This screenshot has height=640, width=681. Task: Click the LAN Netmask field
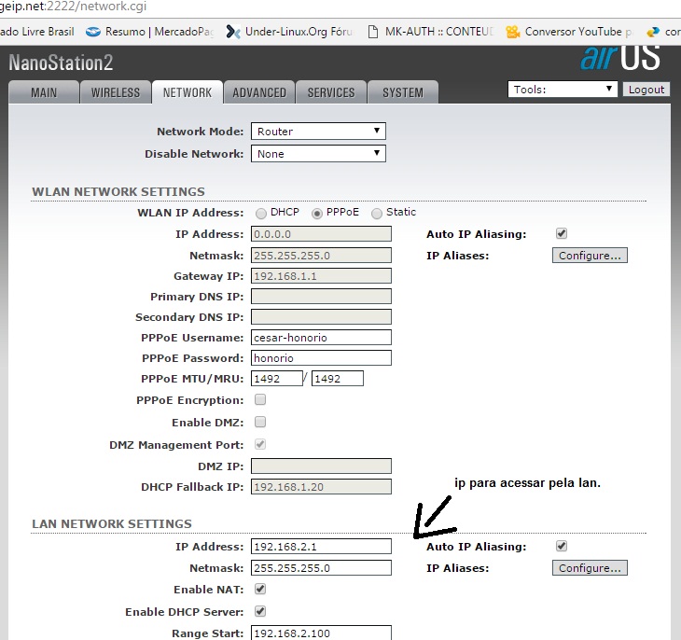pyautogui.click(x=321, y=568)
